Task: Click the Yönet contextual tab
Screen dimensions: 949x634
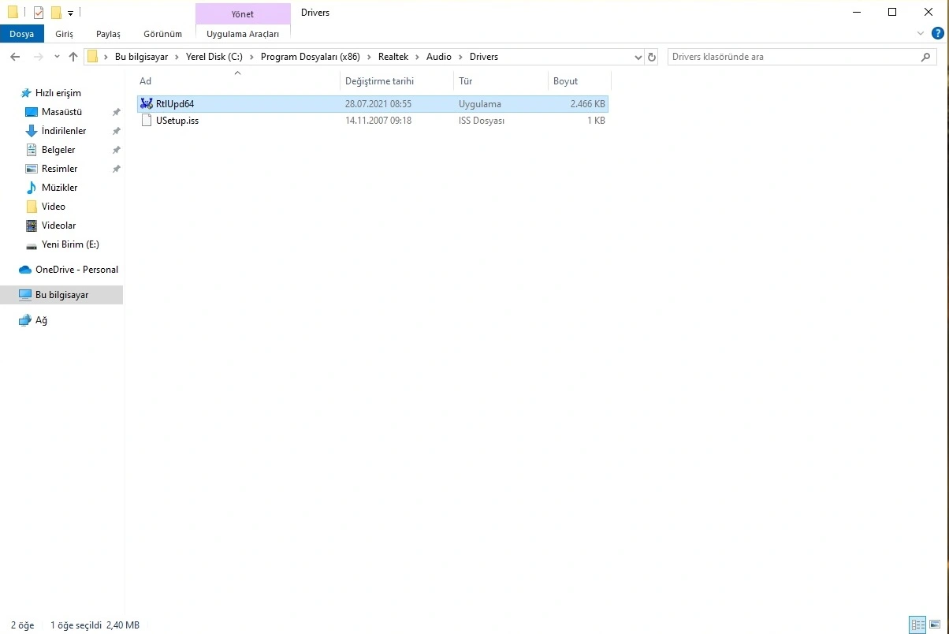Action: 243,14
